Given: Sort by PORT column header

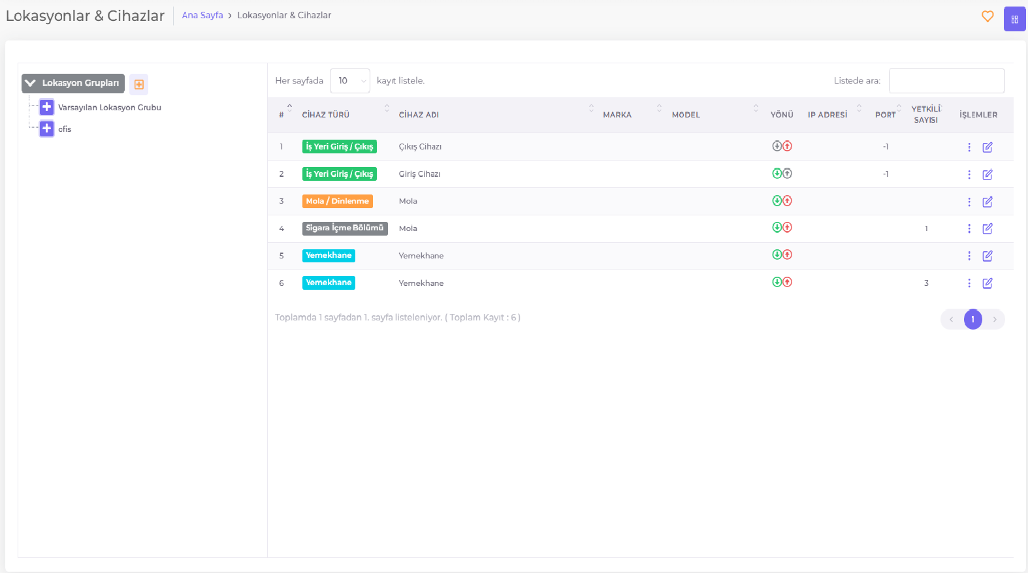Looking at the screenshot, I should tap(886, 115).
